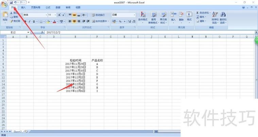258x137 pixels.
Task: Switch to the 公式 ribbon tab
Action: click(x=48, y=7)
